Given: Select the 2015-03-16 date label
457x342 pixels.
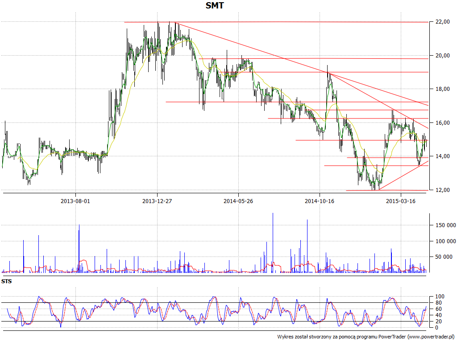Looking at the screenshot, I should pyautogui.click(x=401, y=201).
